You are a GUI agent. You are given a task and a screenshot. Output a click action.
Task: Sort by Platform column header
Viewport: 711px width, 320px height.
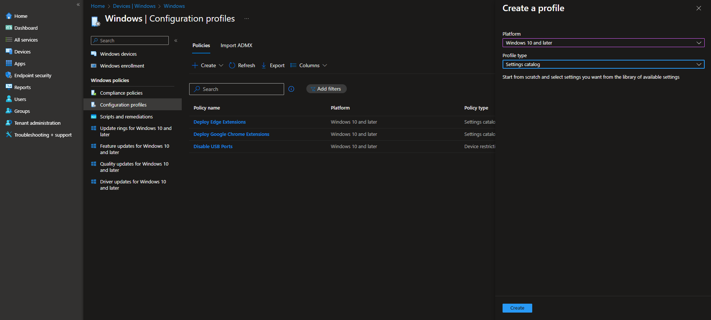[x=340, y=108]
